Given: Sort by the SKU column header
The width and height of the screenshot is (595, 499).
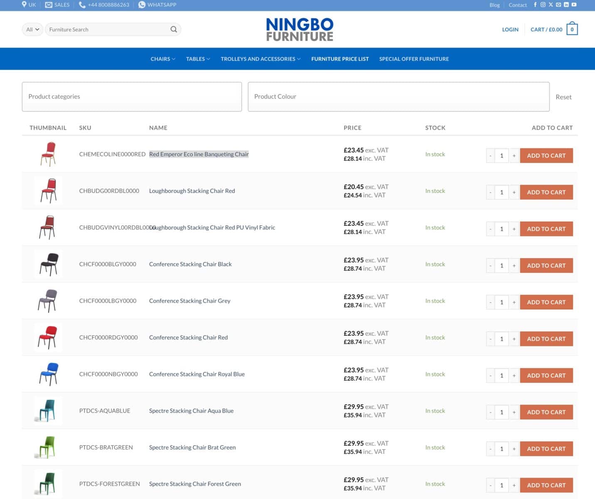Looking at the screenshot, I should (x=85, y=128).
